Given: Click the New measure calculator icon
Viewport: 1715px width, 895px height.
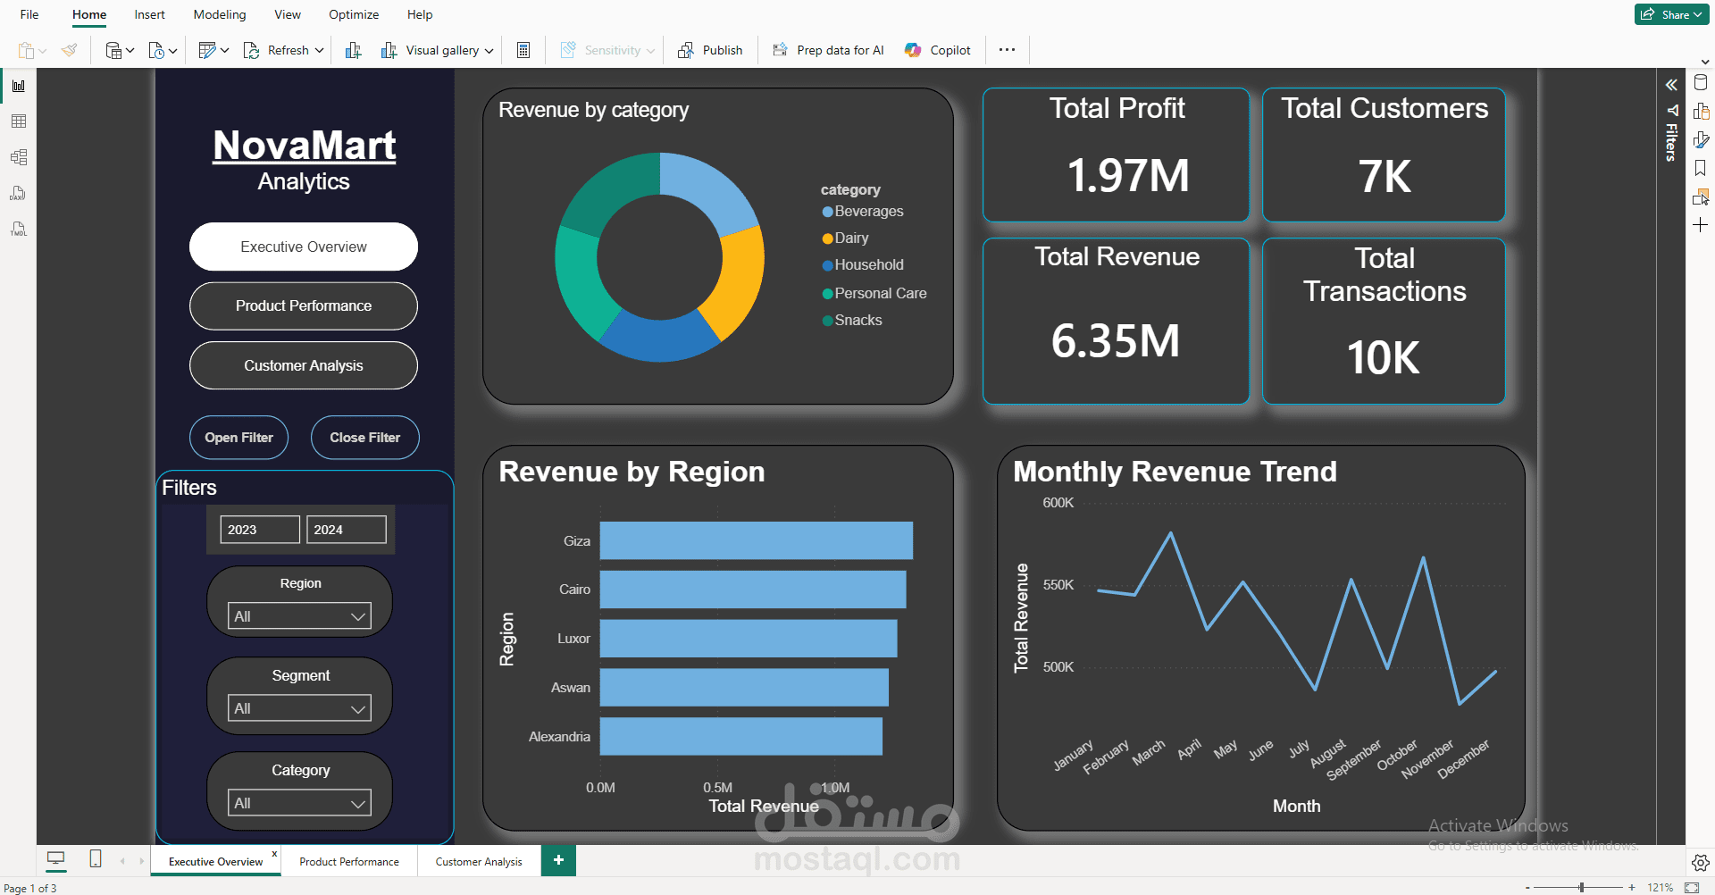Looking at the screenshot, I should click(x=523, y=50).
